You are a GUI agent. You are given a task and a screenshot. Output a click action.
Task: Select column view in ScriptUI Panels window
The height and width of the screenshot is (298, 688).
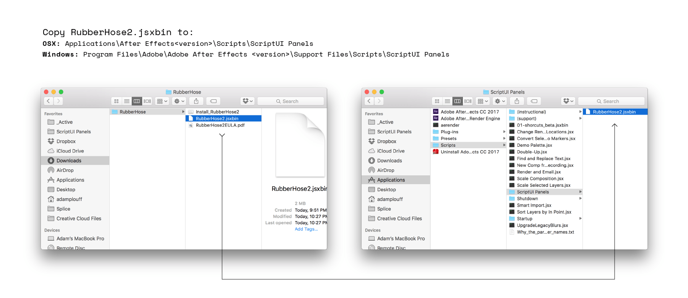point(458,101)
